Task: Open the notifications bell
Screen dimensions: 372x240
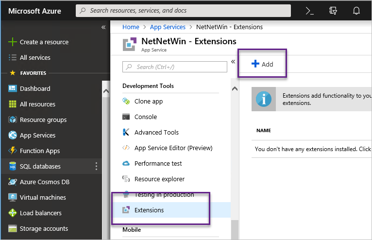Action: pos(356,11)
